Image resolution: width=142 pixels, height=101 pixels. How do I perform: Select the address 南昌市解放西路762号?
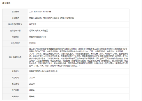pos(38,37)
